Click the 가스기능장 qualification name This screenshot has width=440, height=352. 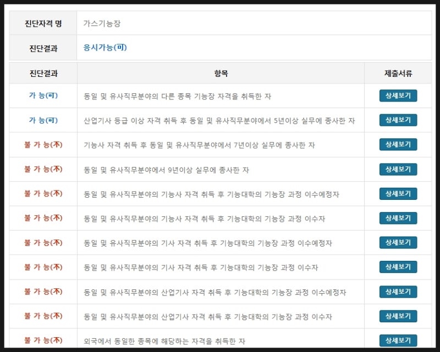tap(102, 23)
